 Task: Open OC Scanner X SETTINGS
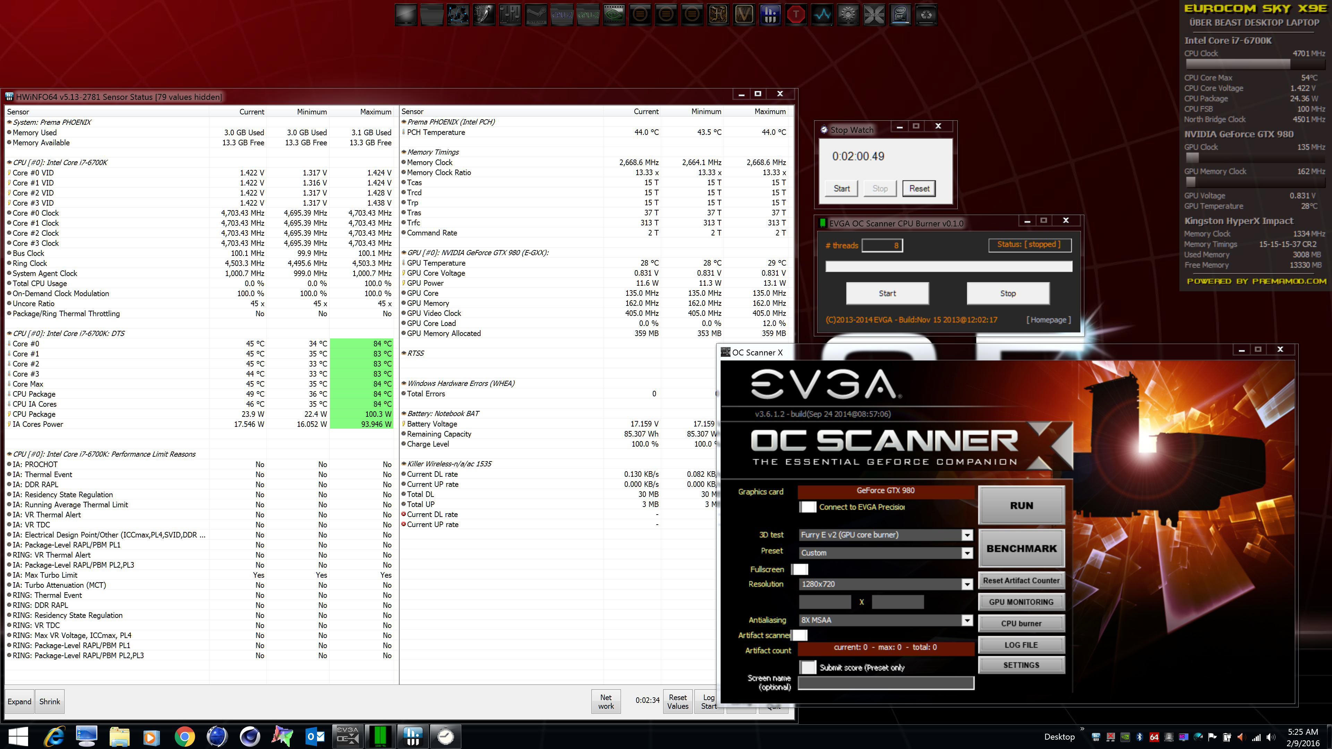pos(1021,665)
